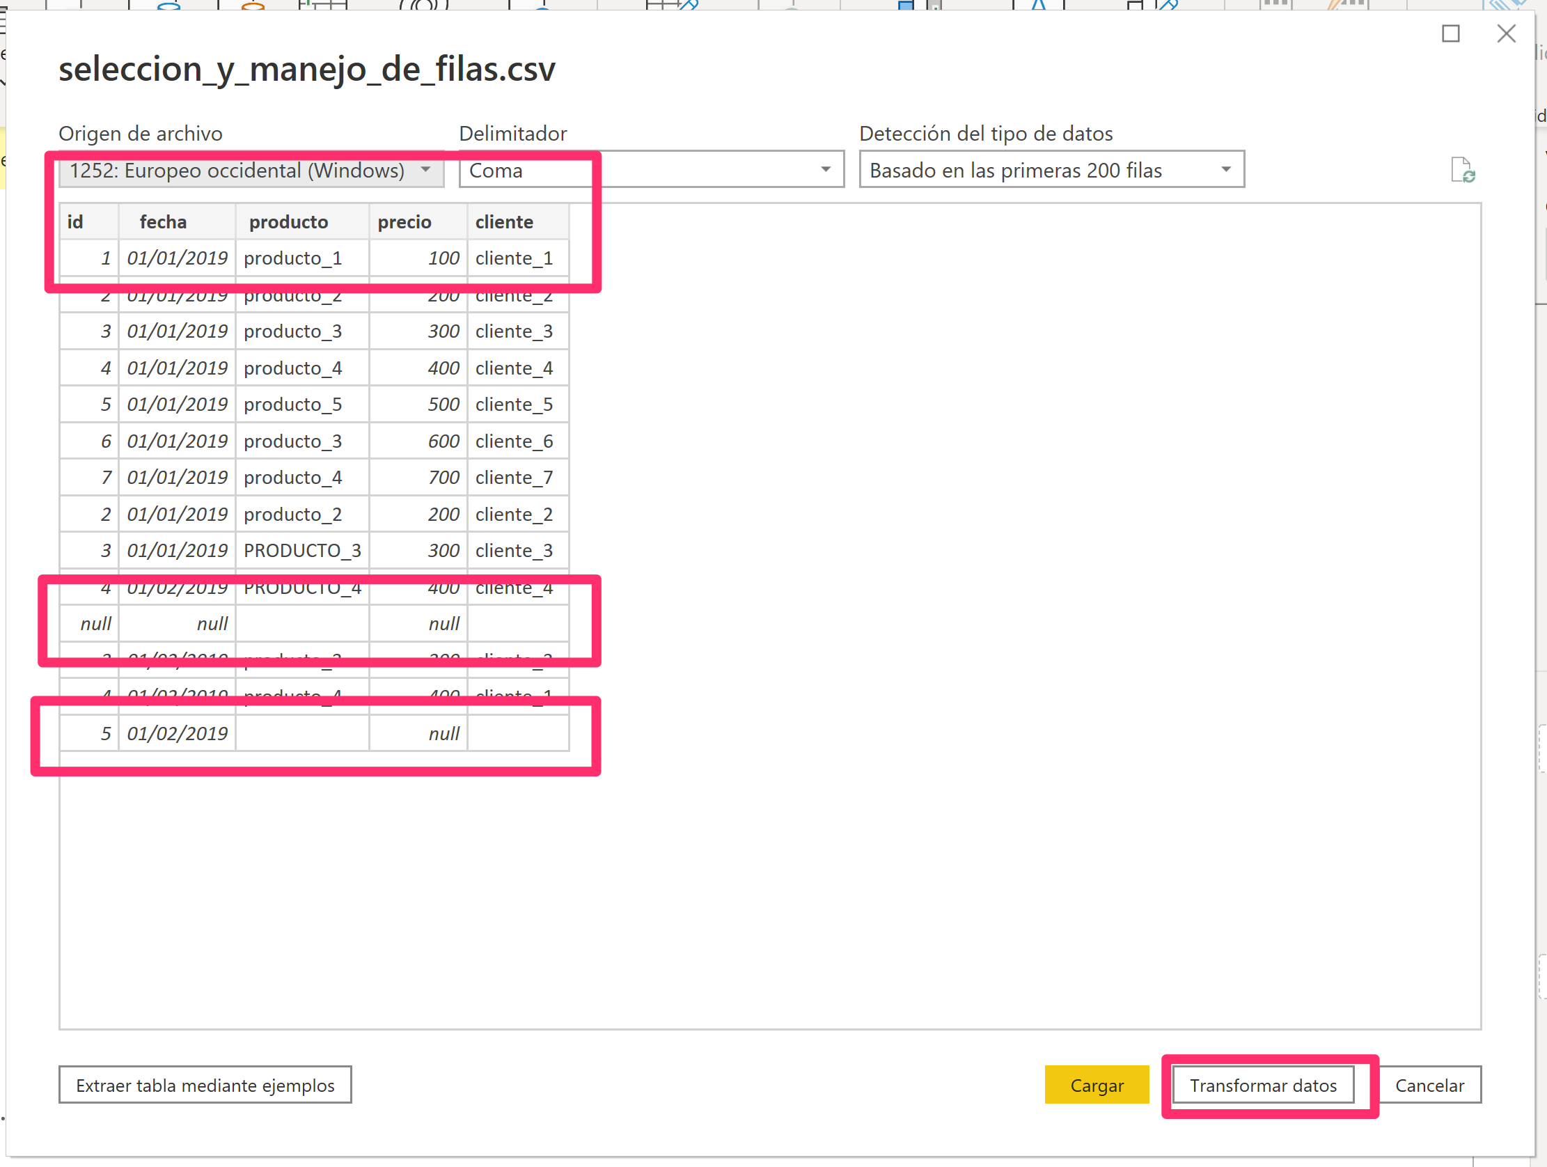Select the producto column header
The width and height of the screenshot is (1547, 1167).
(302, 222)
